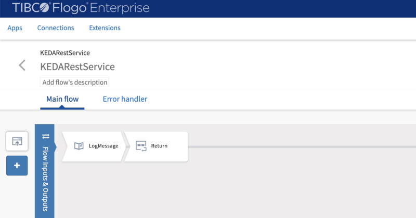Open the Apps page
The height and width of the screenshot is (218, 416).
click(15, 28)
